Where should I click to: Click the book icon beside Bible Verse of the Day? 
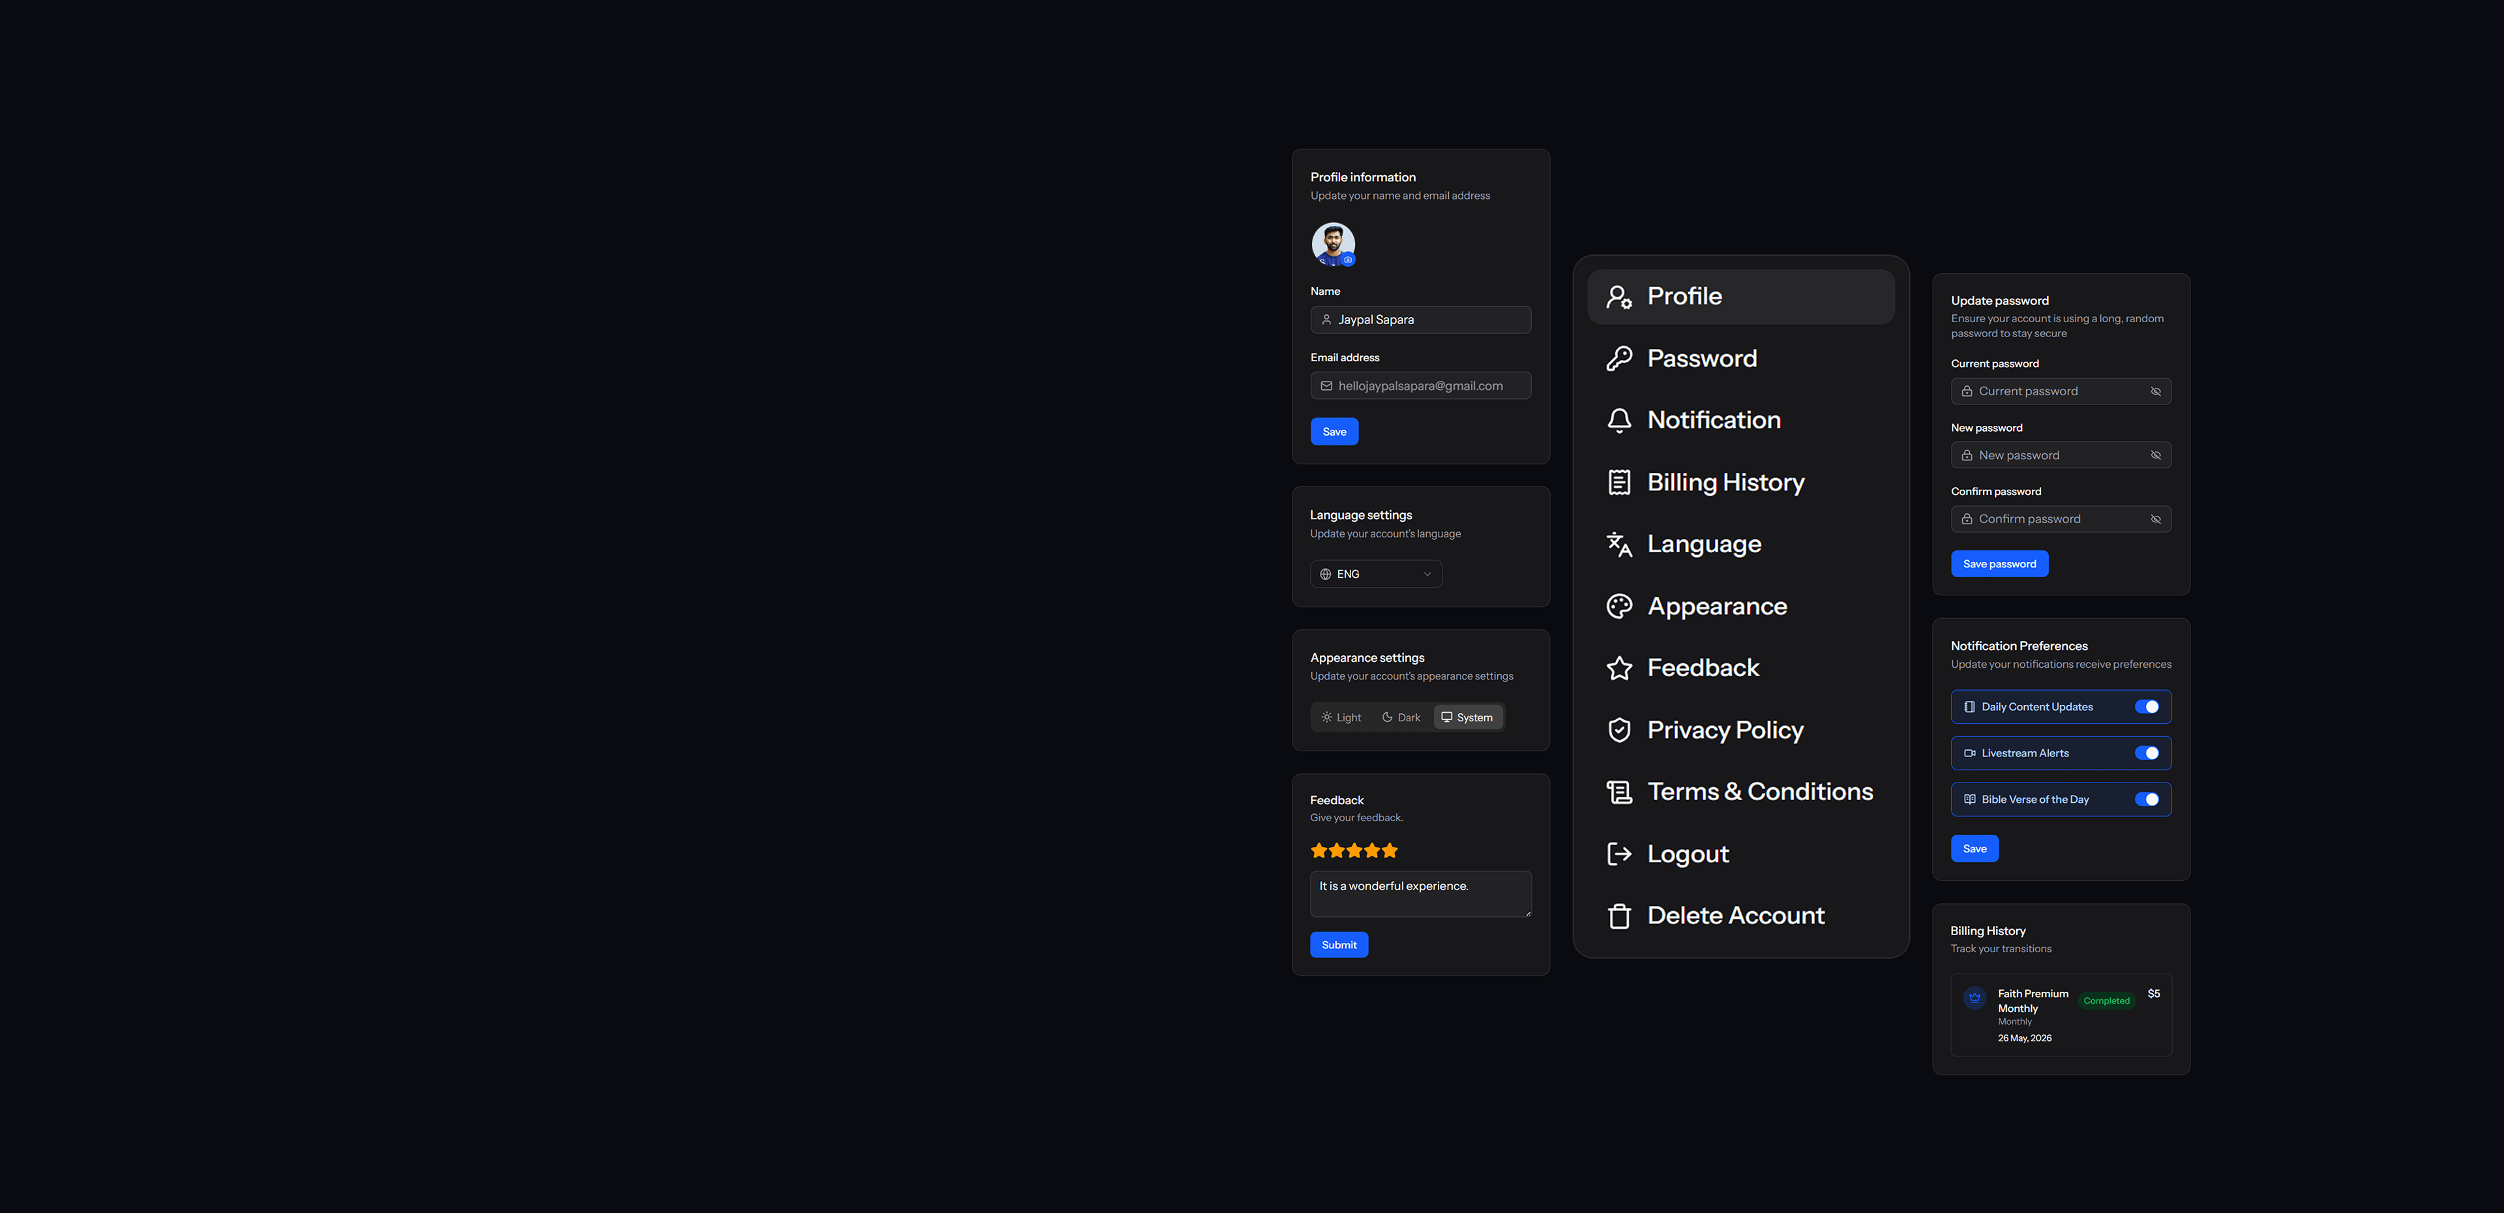(x=1969, y=800)
